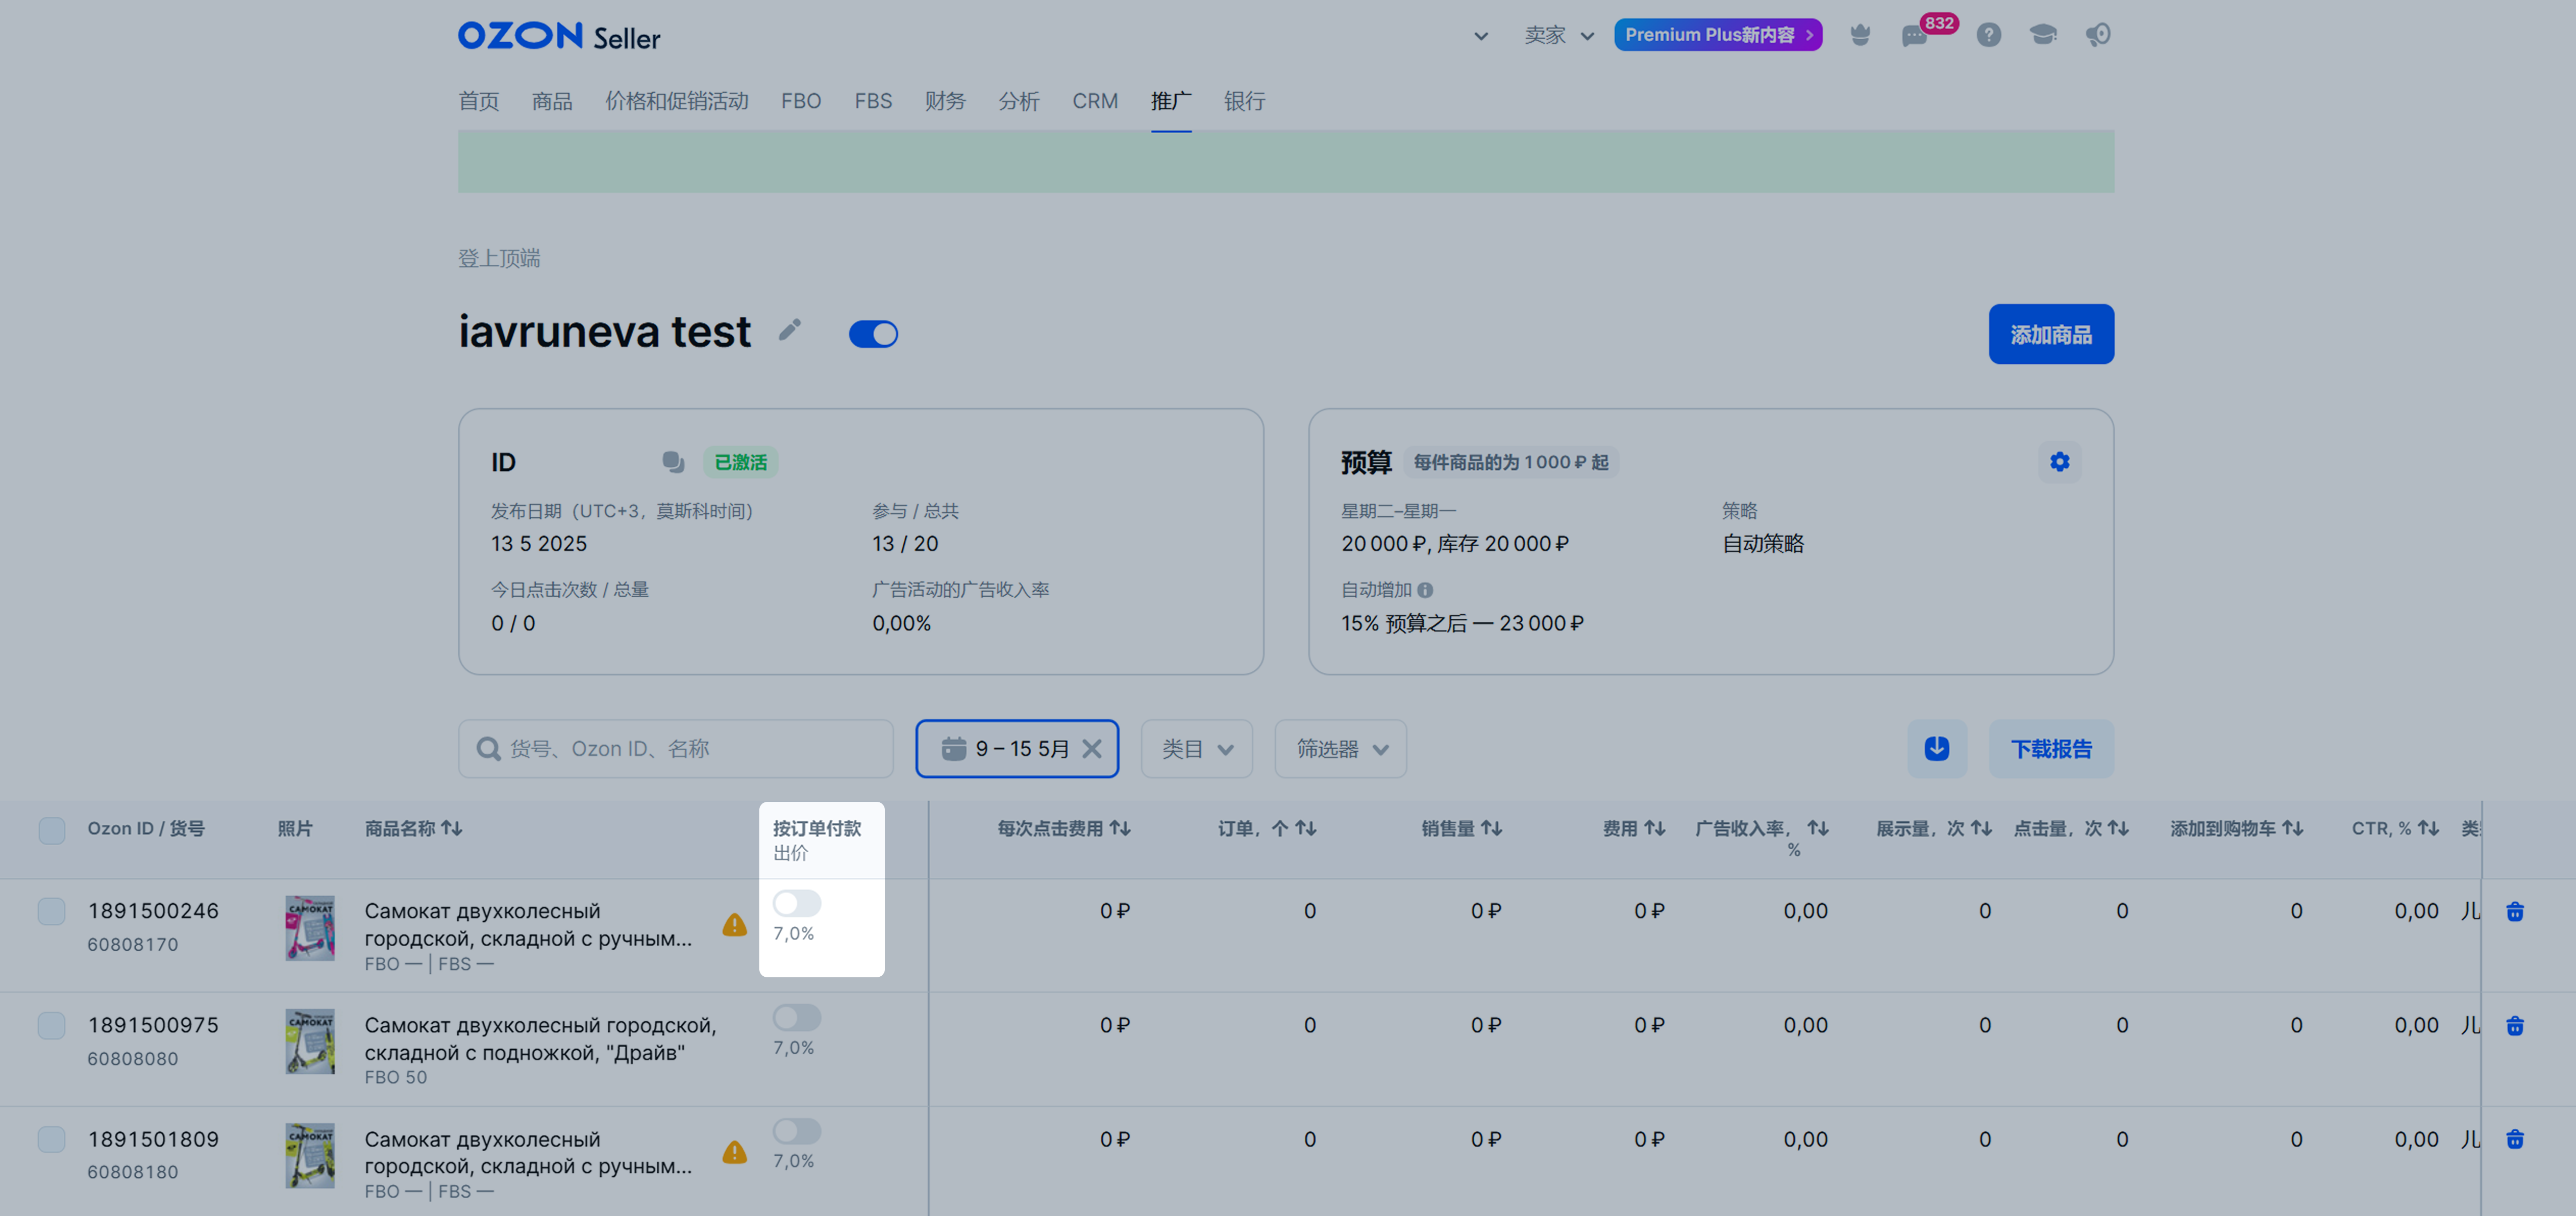Toggle pay-per-order switch for product 1891500246
This screenshot has width=2576, height=1216.
797,903
